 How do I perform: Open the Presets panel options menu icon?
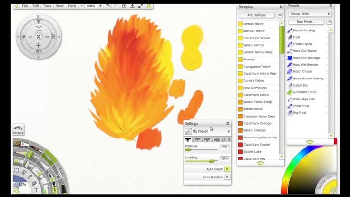pyautogui.click(x=329, y=22)
